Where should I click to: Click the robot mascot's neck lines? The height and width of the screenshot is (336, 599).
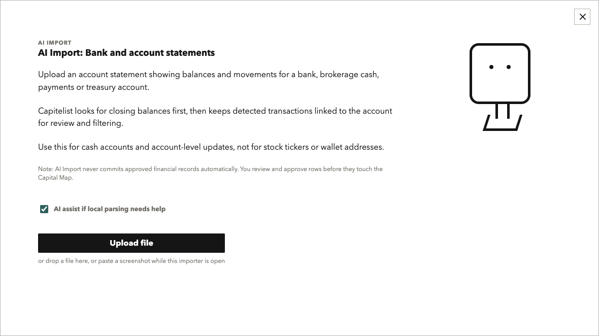503,111
